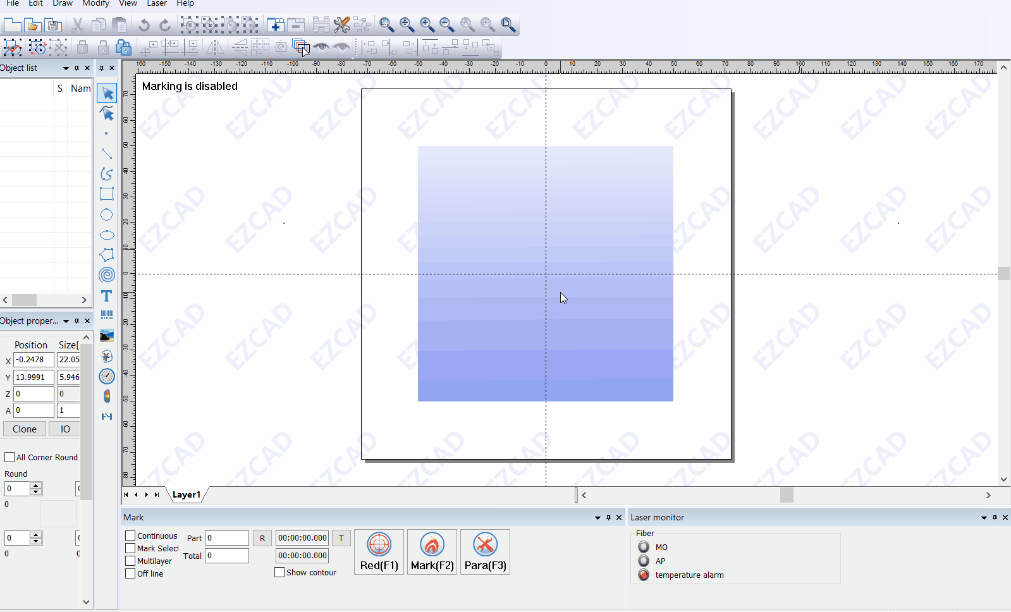1011x612 pixels.
Task: Select the Circle draw tool
Action: [x=107, y=214]
